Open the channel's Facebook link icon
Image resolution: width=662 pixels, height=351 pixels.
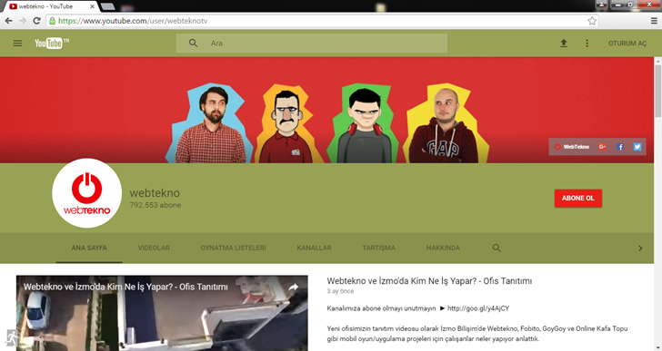click(620, 146)
